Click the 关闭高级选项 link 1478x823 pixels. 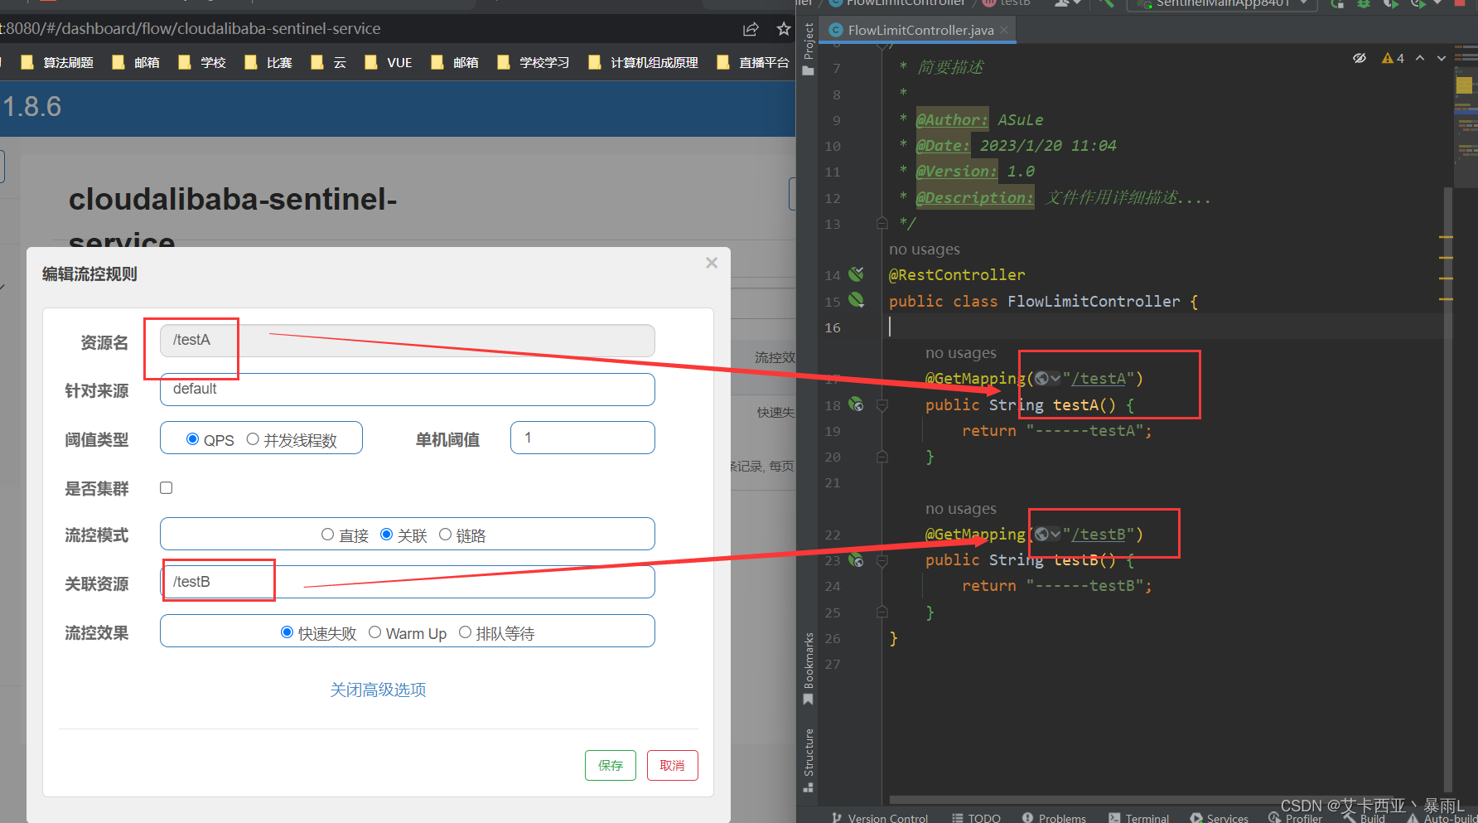378,690
